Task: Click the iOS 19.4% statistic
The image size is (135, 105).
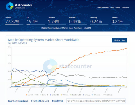Action: (x=36, y=21)
